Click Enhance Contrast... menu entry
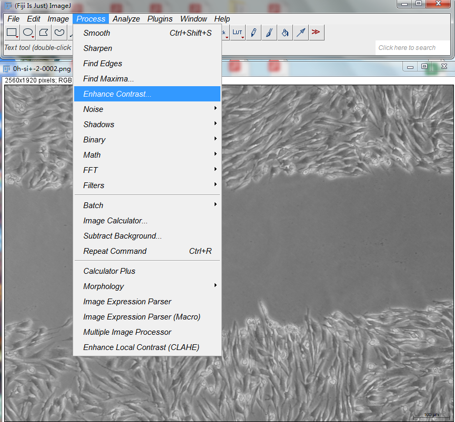 click(147, 94)
